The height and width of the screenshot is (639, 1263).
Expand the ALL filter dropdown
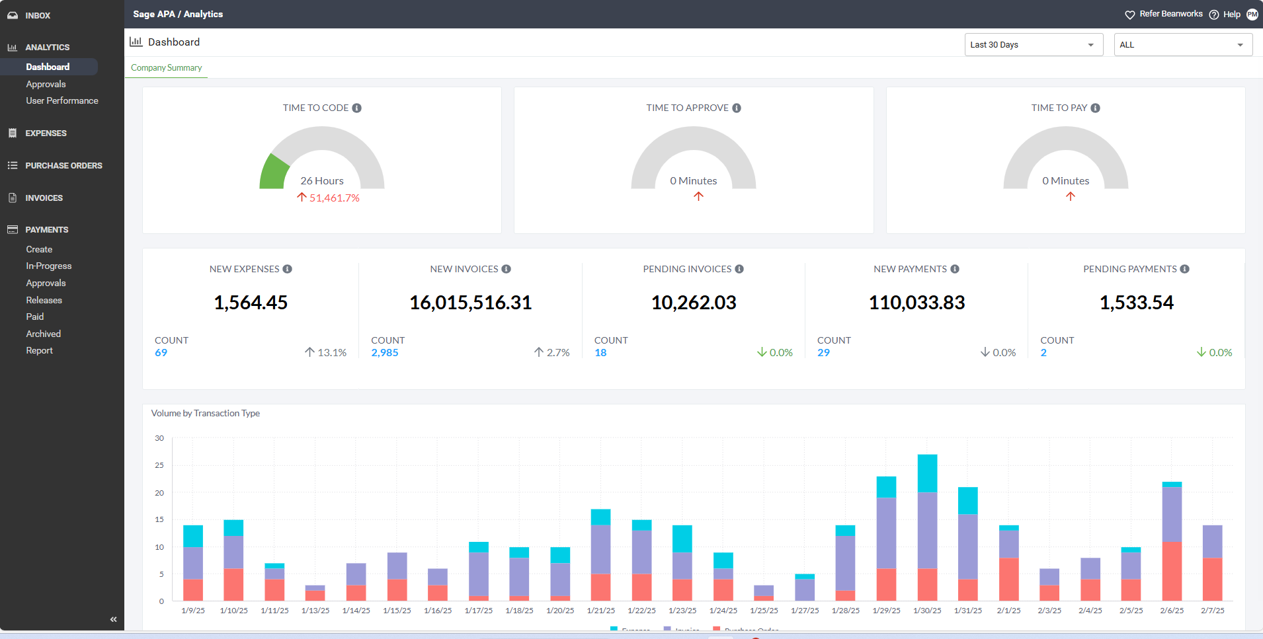(1182, 45)
